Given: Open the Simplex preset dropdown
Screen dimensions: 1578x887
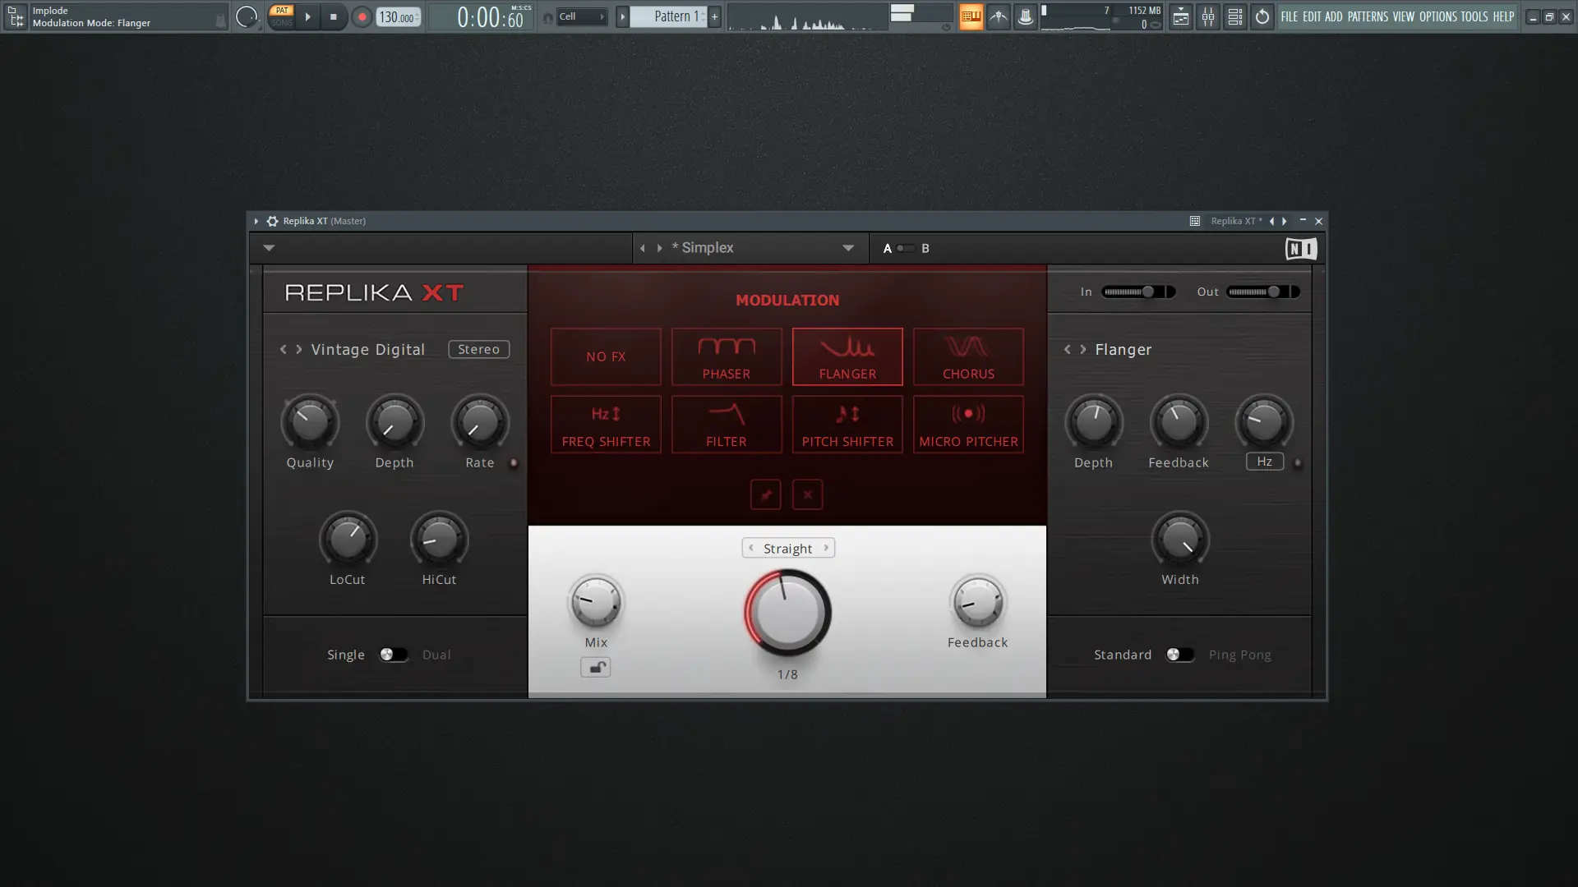Looking at the screenshot, I should 847,248.
